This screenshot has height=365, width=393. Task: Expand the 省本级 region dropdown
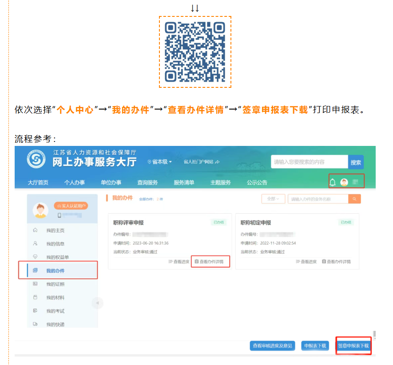click(160, 162)
